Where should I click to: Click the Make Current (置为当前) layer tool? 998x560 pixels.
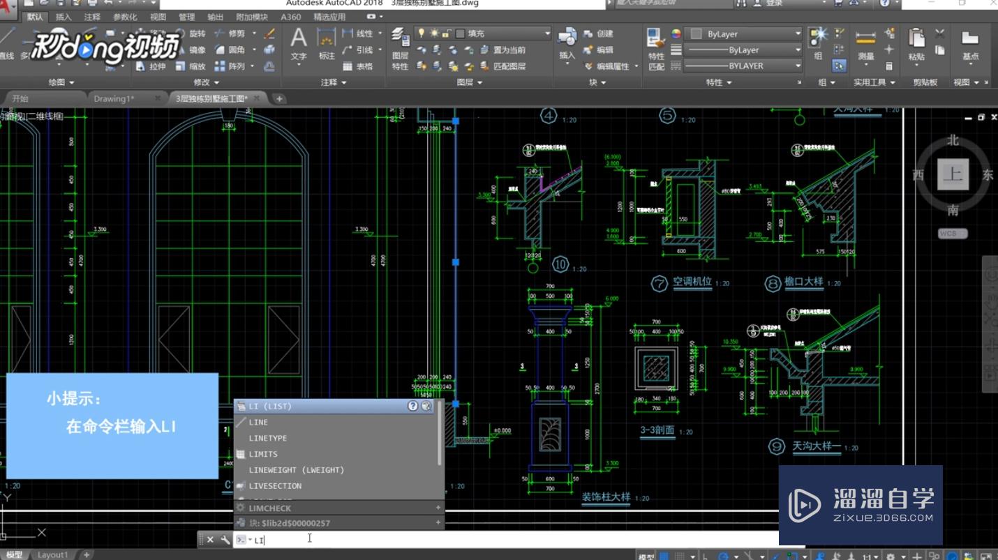[x=501, y=50]
